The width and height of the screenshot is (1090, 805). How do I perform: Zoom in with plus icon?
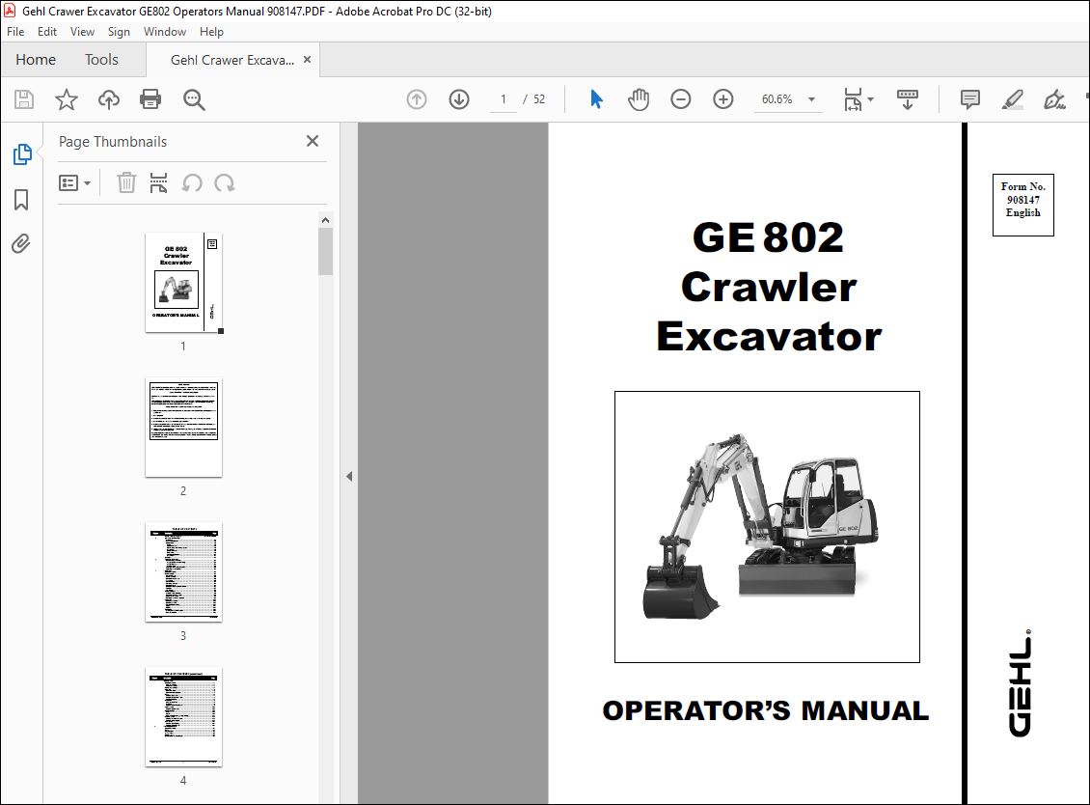722,99
